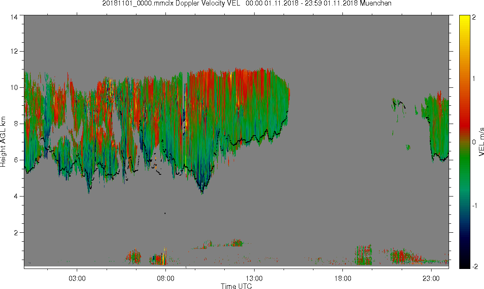The height and width of the screenshot is (289, 484).
Task: Click the dark blue bottom of colorbar
Action: point(464,244)
